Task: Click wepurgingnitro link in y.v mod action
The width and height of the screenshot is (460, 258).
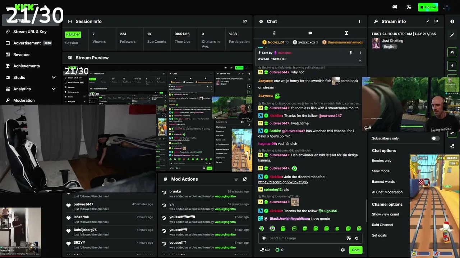Action: 225,209
